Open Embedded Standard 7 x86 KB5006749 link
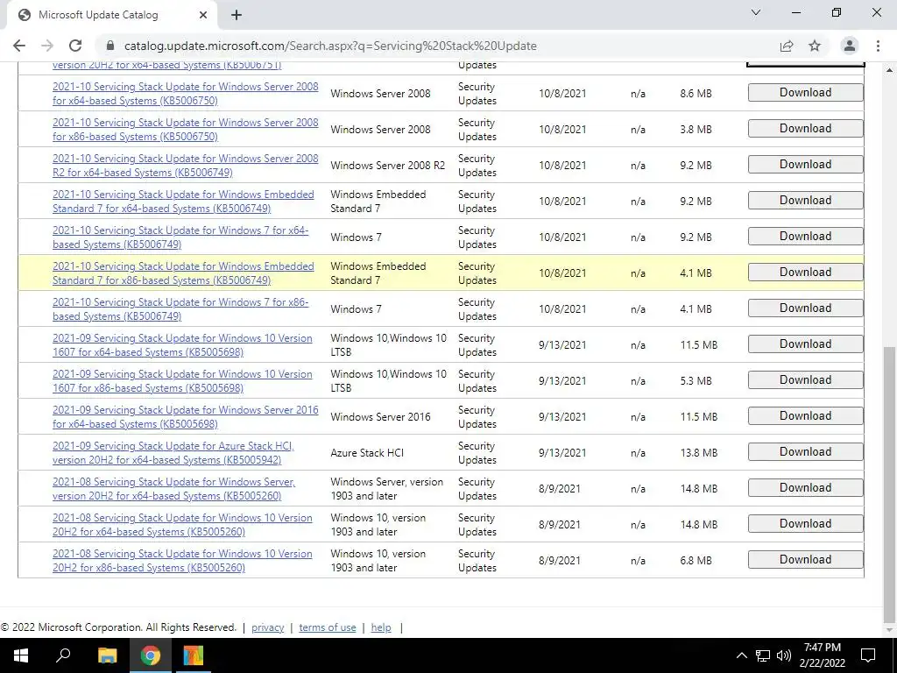The height and width of the screenshot is (673, 897). pyautogui.click(x=183, y=273)
